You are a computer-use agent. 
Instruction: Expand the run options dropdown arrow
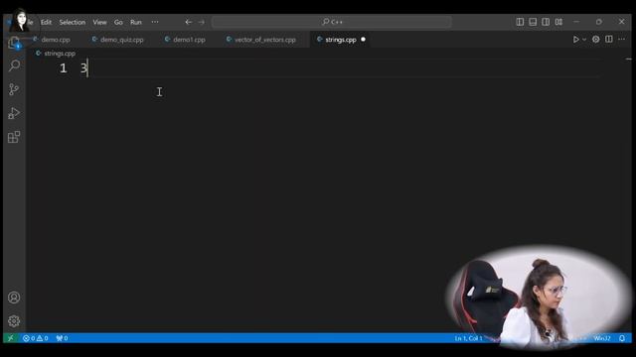(584, 40)
